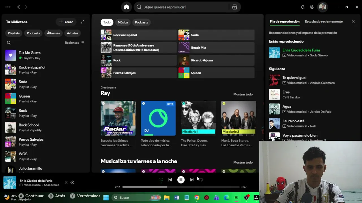Open Microsoft Edge from taskbar
Image resolution: width=362 pixels, height=203 pixels.
[226, 198]
